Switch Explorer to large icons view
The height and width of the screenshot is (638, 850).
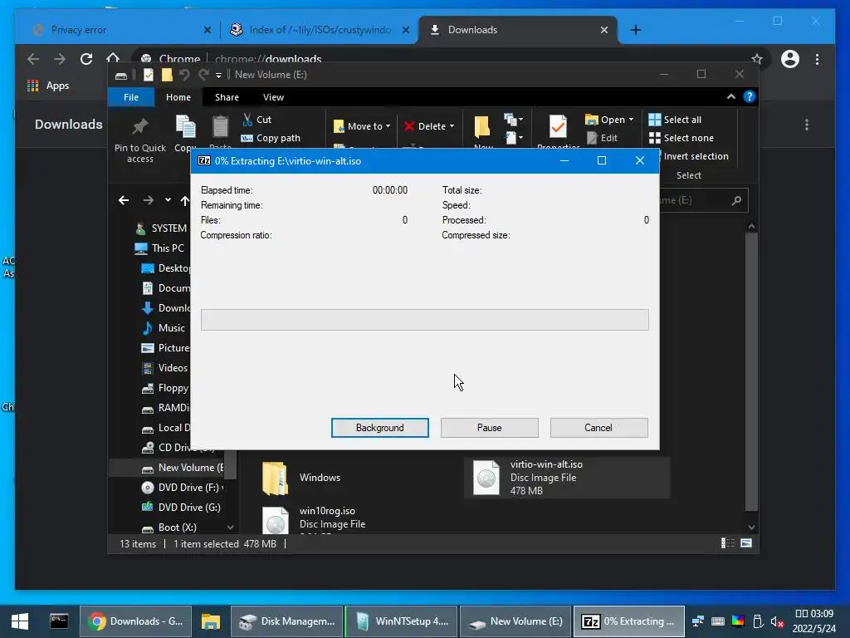tap(746, 543)
